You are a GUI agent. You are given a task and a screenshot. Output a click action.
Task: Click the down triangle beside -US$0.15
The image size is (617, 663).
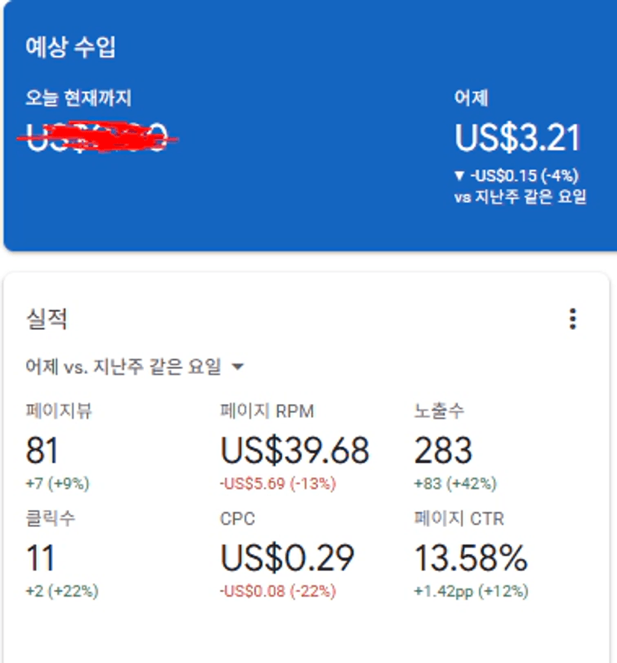pyautogui.click(x=460, y=176)
